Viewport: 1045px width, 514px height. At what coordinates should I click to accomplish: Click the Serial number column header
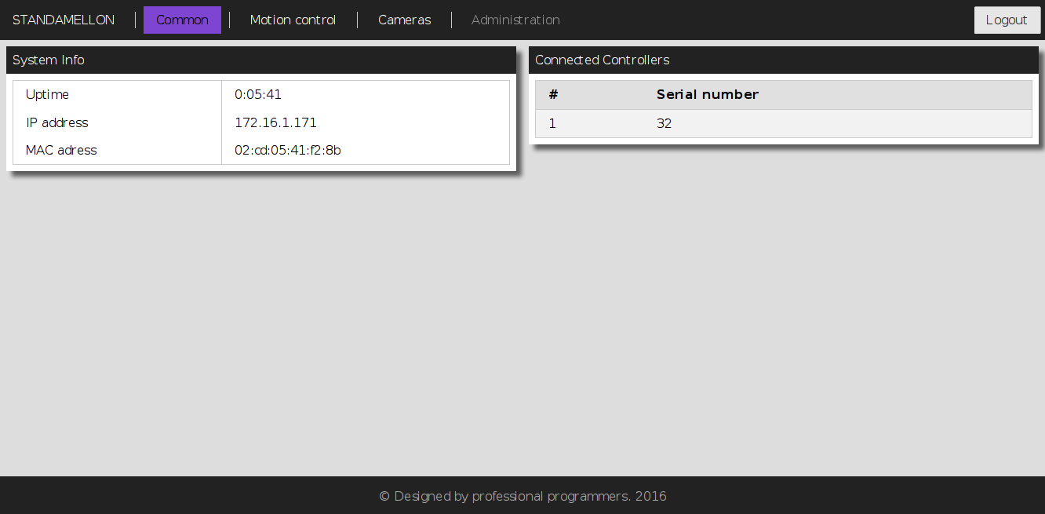[707, 95]
